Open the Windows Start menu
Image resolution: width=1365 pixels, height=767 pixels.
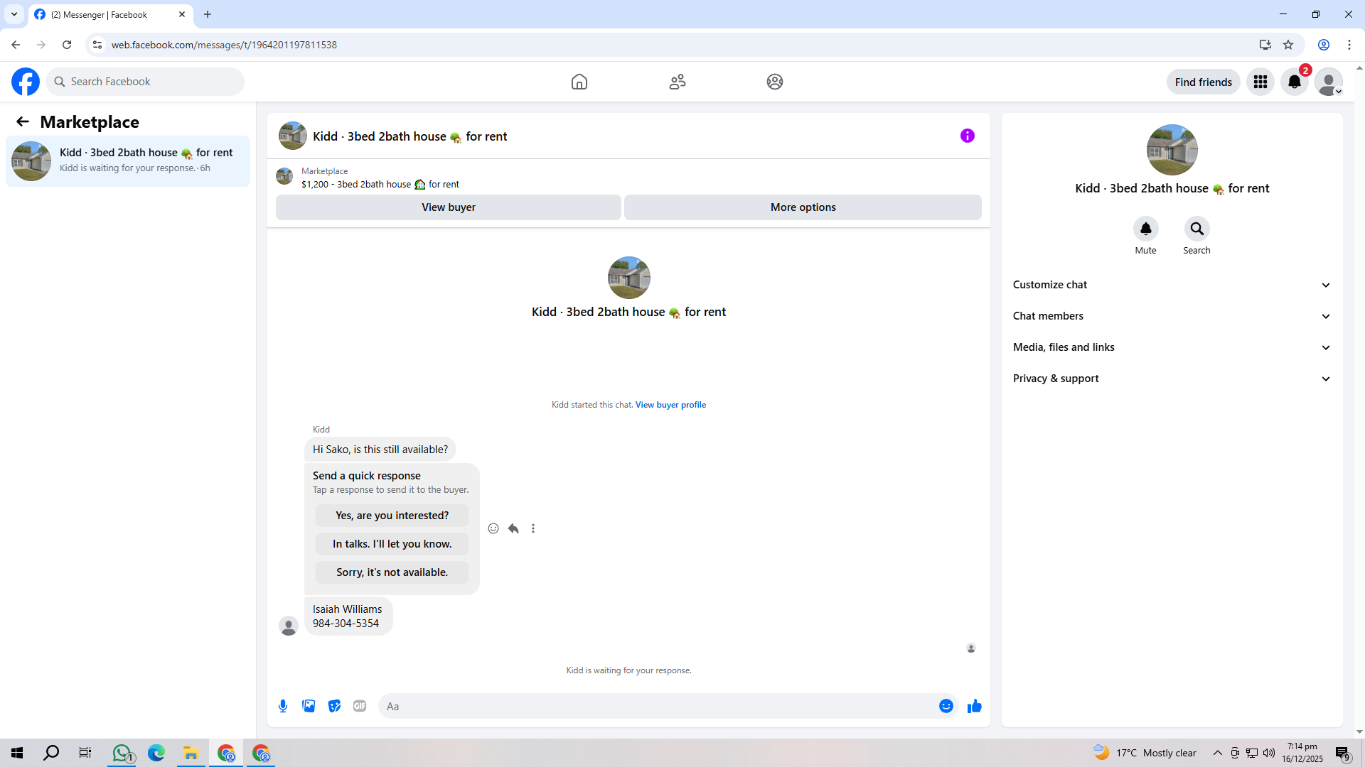pos(17,753)
